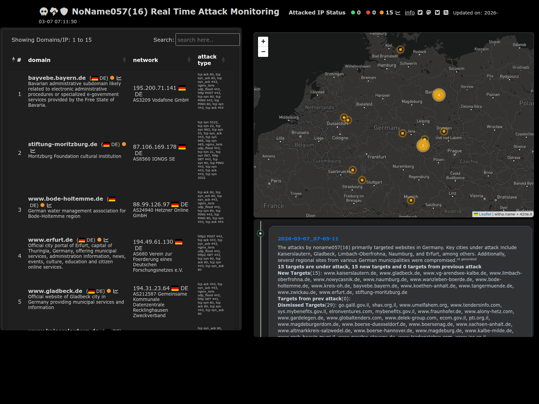This screenshot has height=404, width=539.
Task: Open the Twitter icon link in header
Action: coord(420,12)
